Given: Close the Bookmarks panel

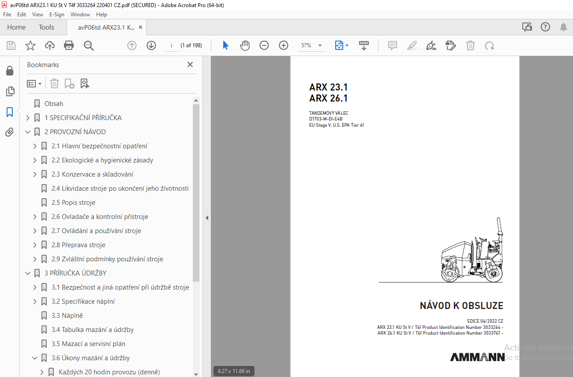Looking at the screenshot, I should (x=190, y=64).
